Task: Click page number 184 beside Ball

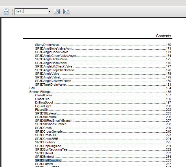Action: [168, 88]
